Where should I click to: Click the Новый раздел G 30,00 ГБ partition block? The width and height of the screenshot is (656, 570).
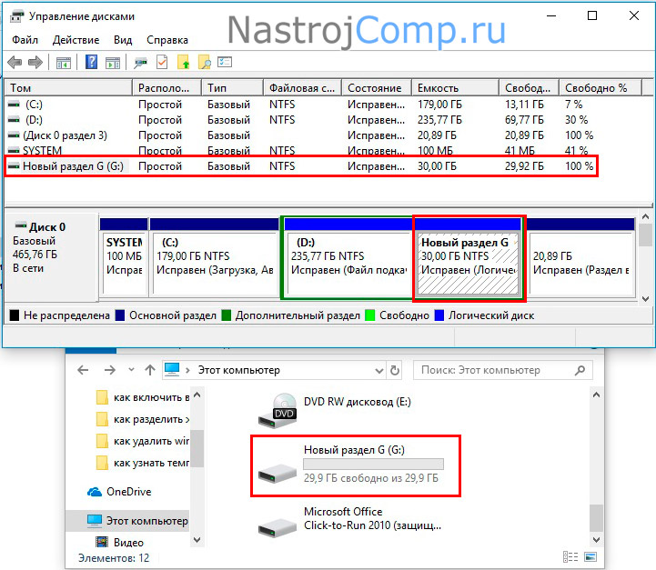tap(469, 255)
